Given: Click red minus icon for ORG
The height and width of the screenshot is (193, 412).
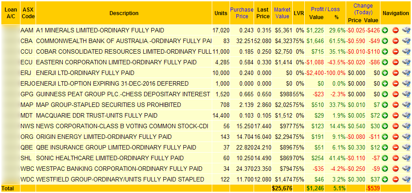Looking at the screenshot, I should point(396,137).
